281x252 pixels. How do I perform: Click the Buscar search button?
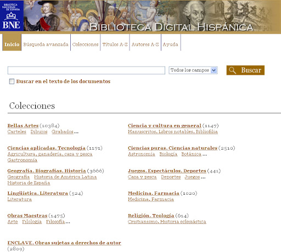click(x=245, y=70)
